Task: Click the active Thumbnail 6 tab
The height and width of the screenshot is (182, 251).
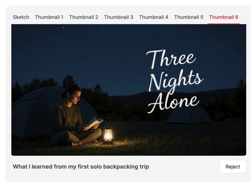Action: tap(224, 17)
